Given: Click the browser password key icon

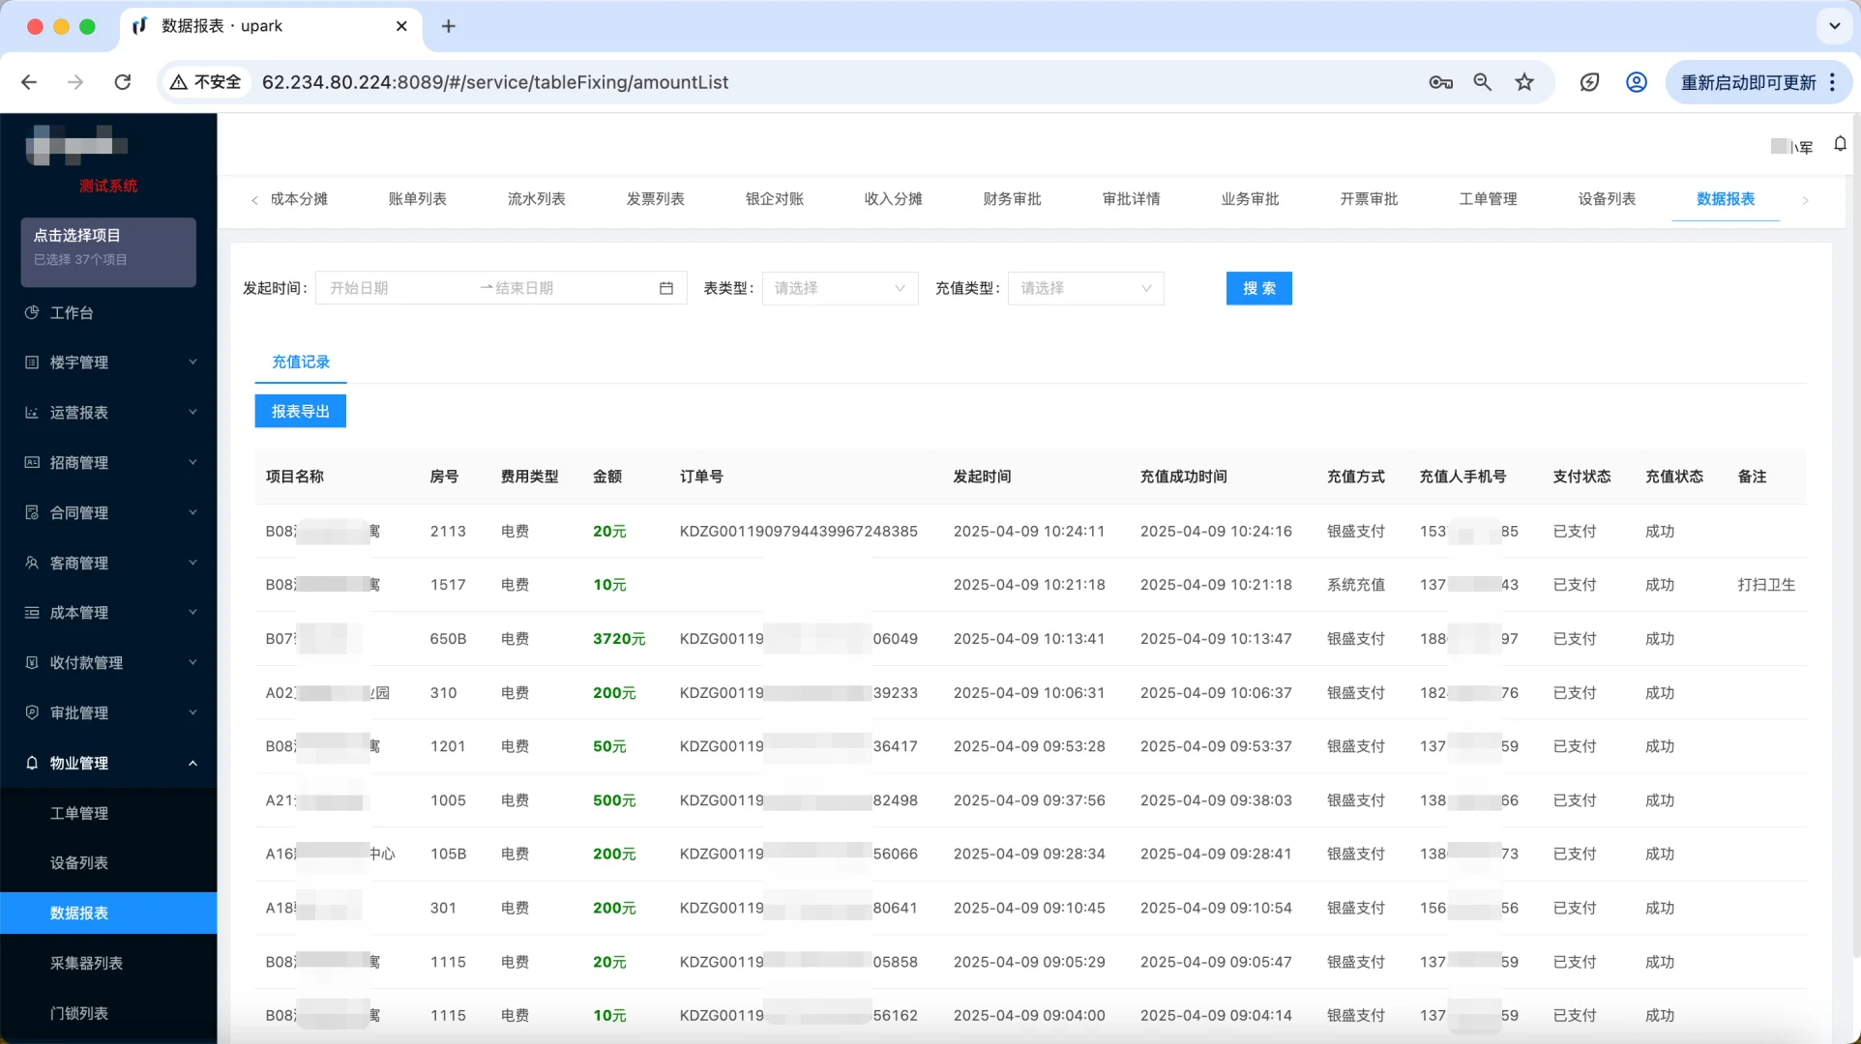Looking at the screenshot, I should coord(1439,82).
